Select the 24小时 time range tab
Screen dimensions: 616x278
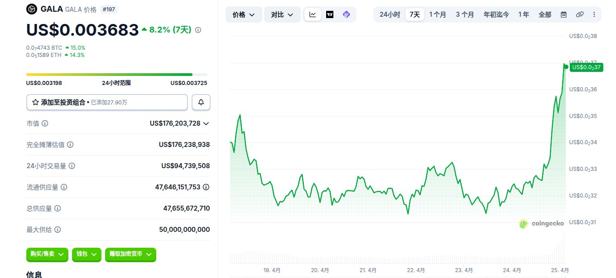pyautogui.click(x=390, y=14)
